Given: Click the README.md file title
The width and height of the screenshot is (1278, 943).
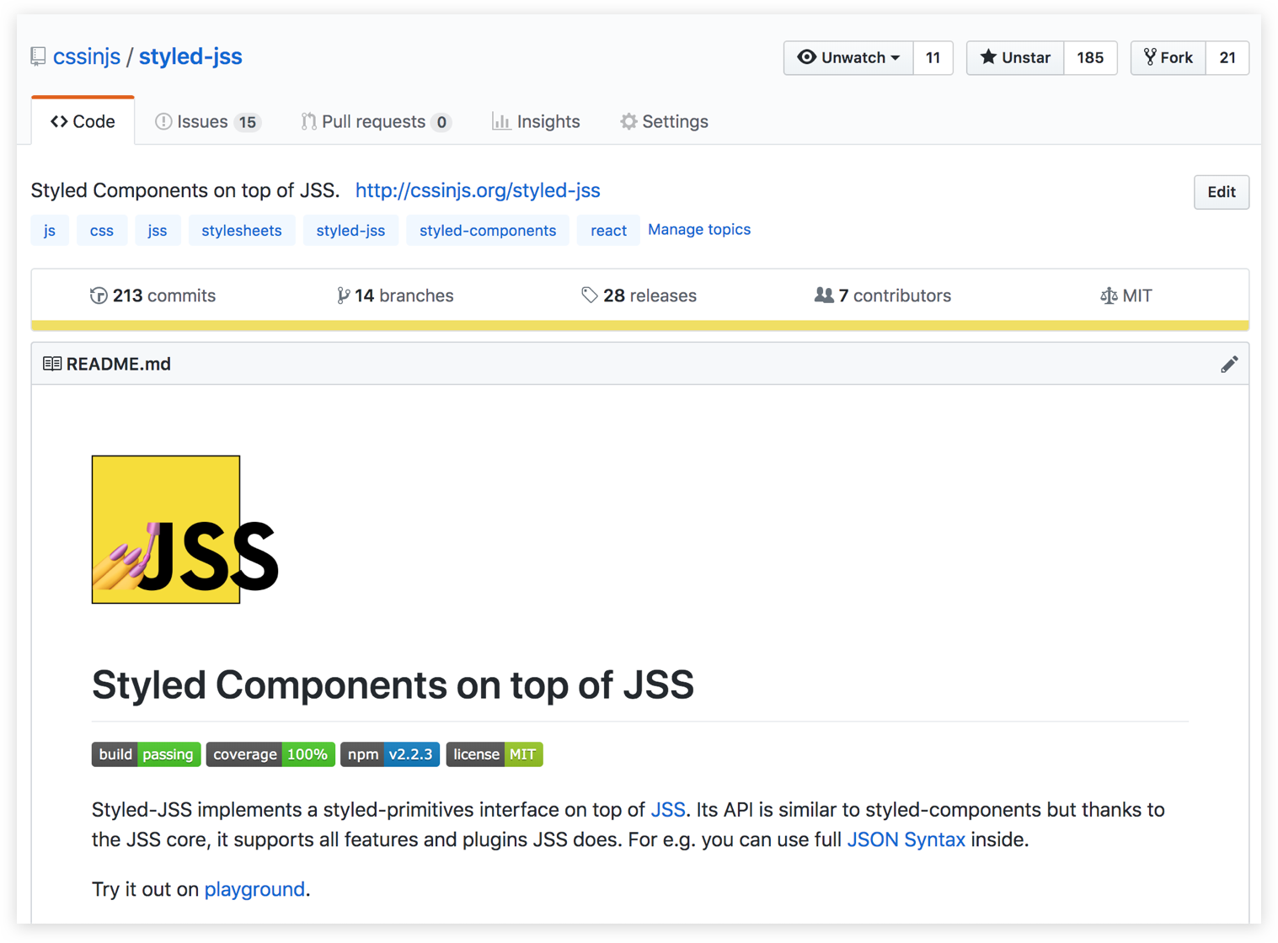Looking at the screenshot, I should 119,364.
